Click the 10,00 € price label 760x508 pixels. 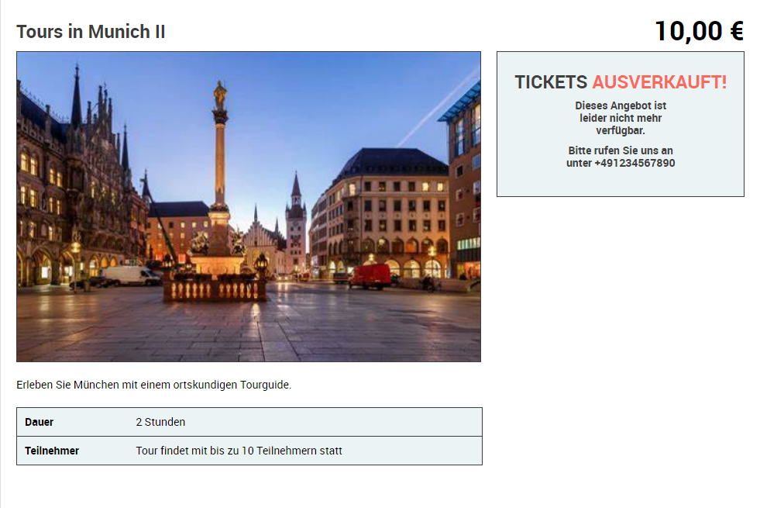700,32
